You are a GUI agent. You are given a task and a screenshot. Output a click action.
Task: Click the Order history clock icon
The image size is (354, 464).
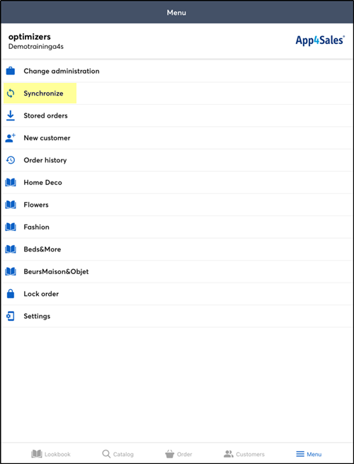click(11, 160)
